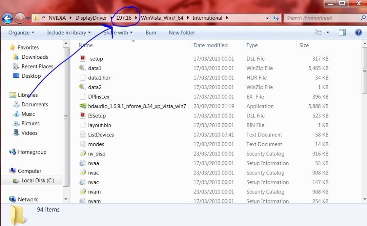
Task: Refresh the folder with the refresh icon
Action: tap(276, 18)
